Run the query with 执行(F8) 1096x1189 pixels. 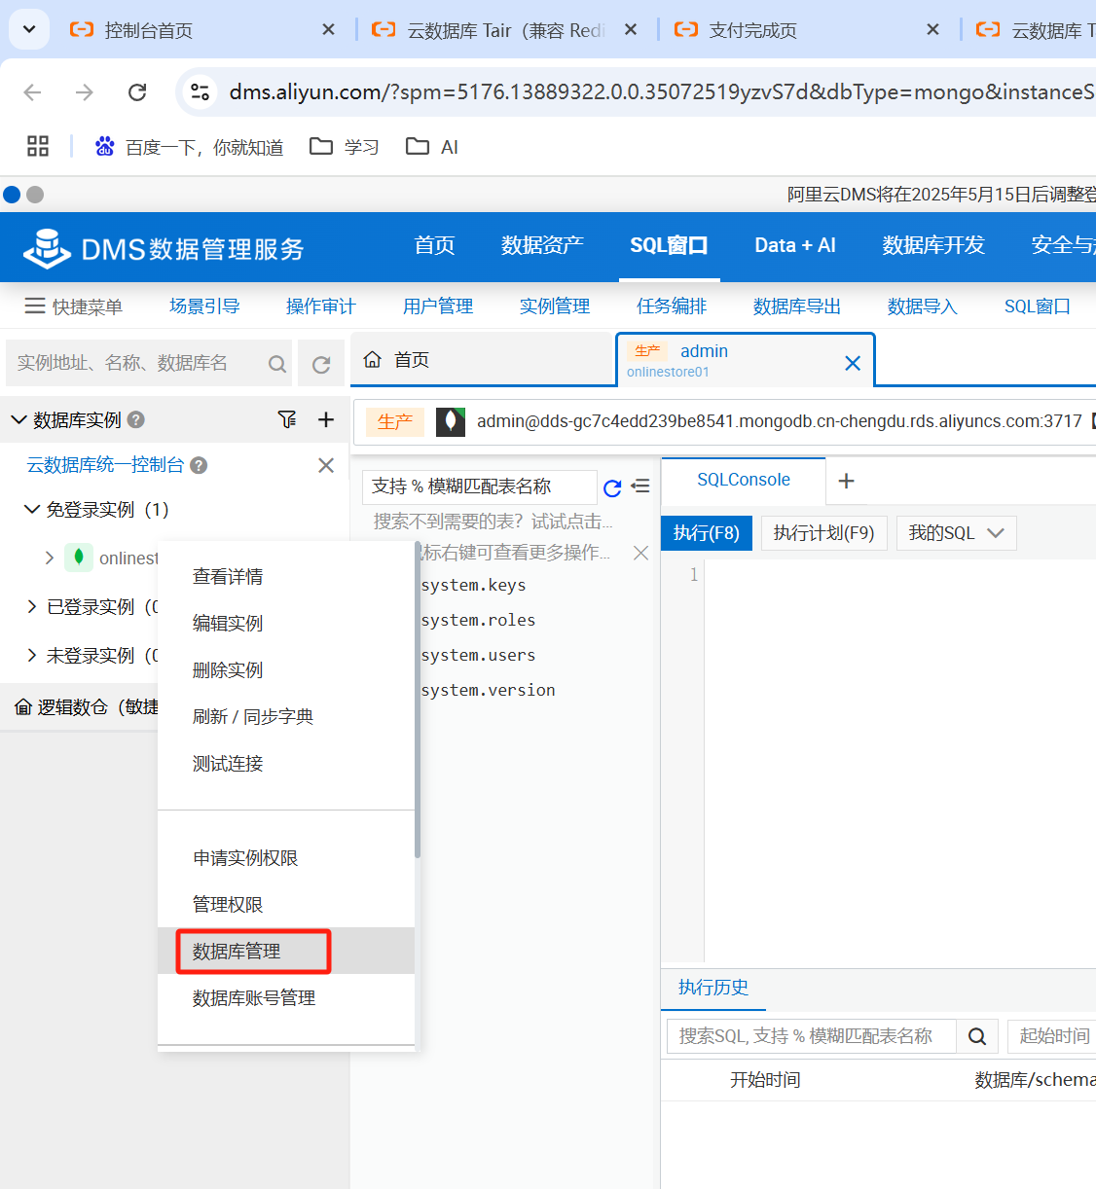coord(707,532)
